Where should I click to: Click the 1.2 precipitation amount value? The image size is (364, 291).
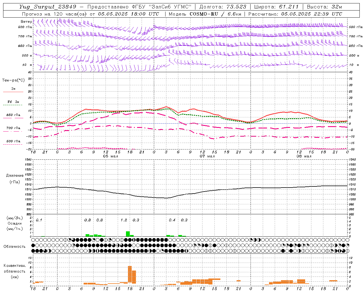[x=124, y=220]
